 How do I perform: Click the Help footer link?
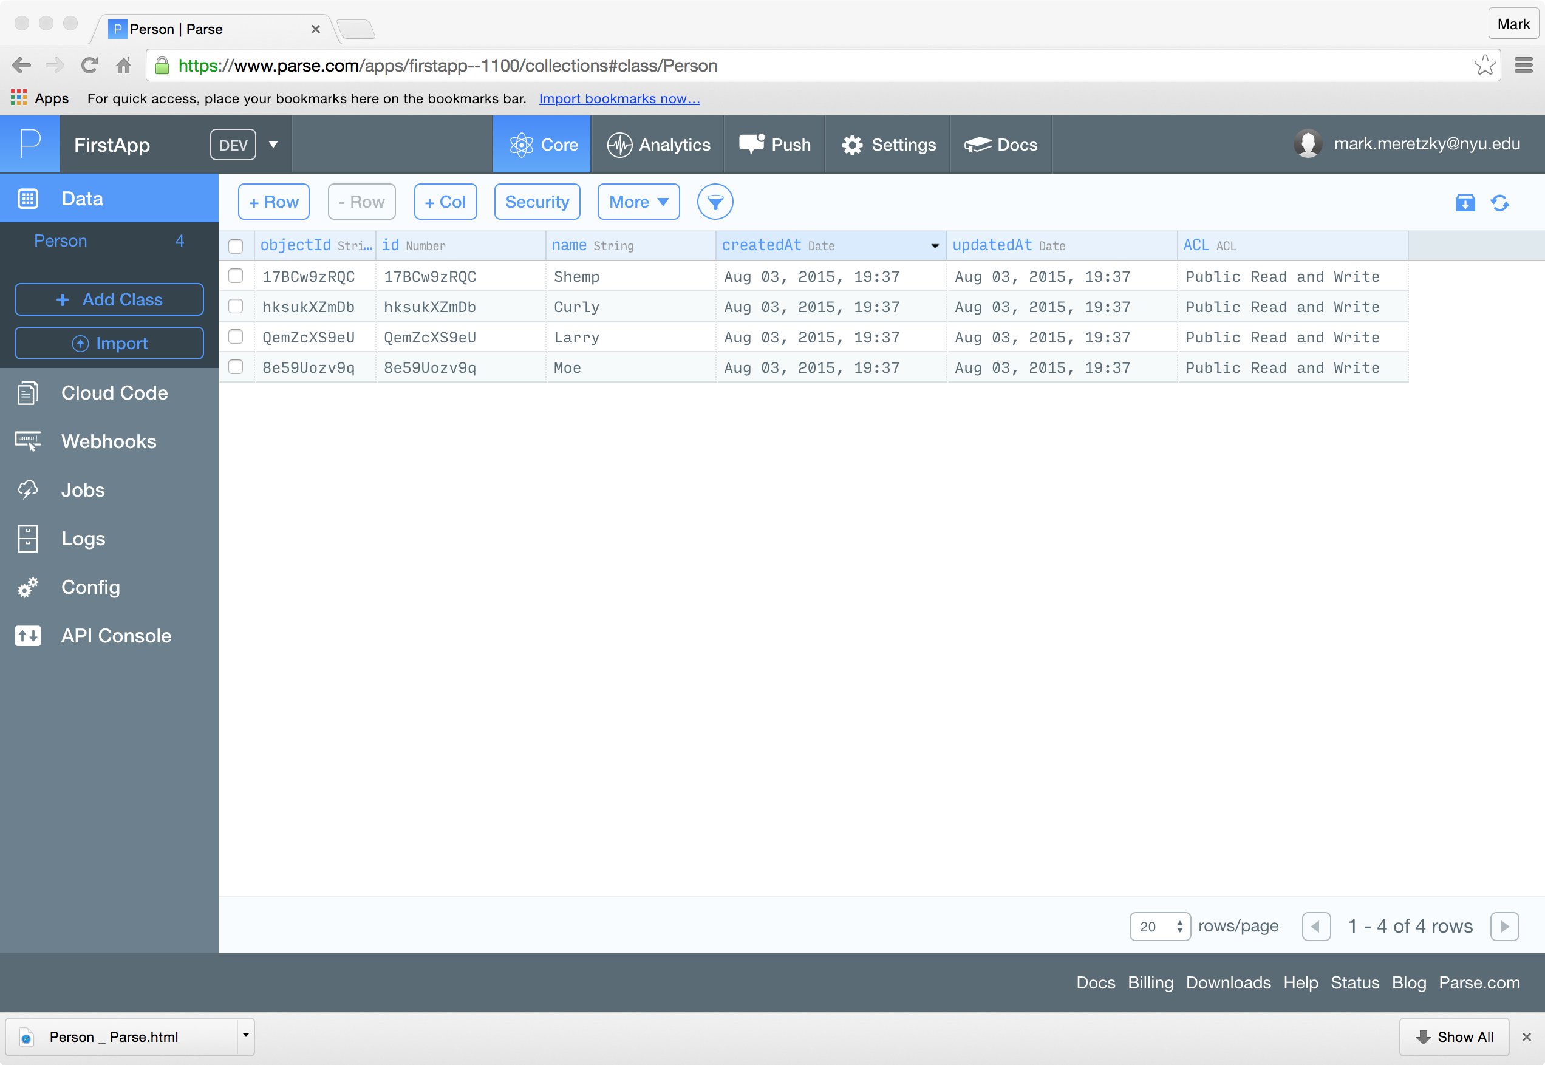coord(1300,983)
